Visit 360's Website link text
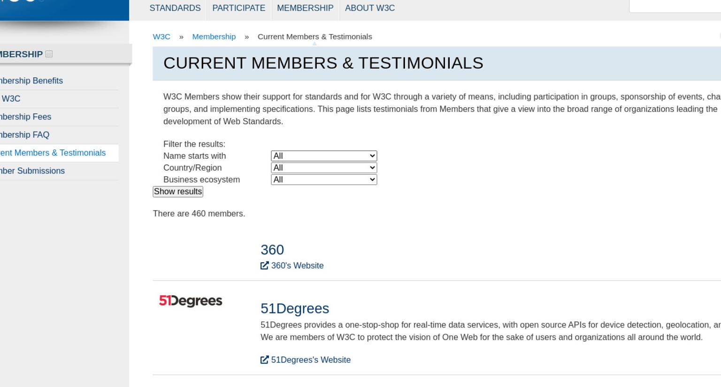The height and width of the screenshot is (387, 721). [x=297, y=266]
